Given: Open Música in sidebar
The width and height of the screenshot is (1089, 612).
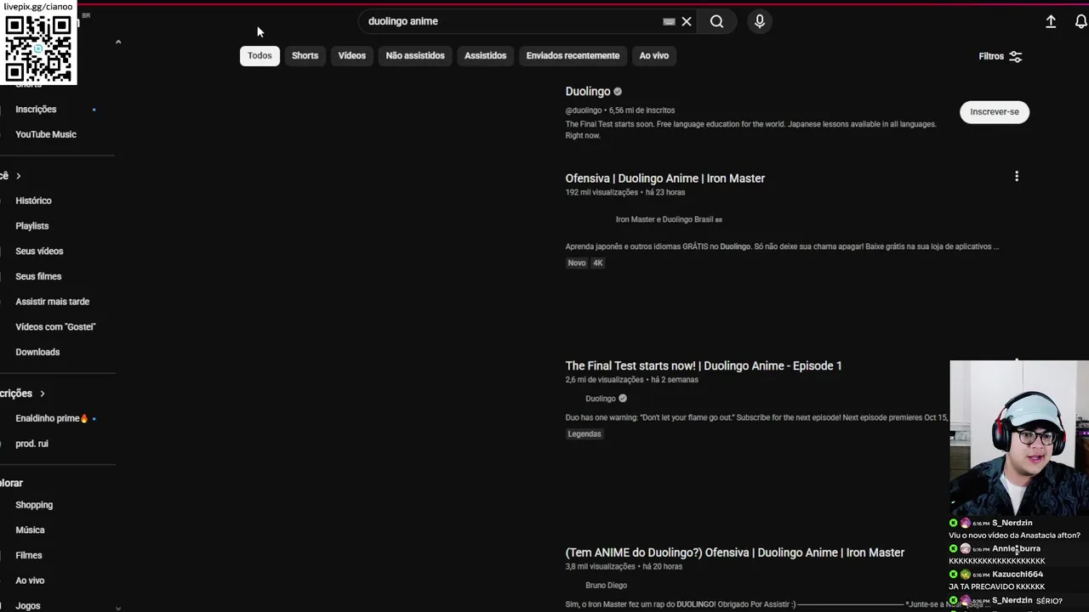Looking at the screenshot, I should pyautogui.click(x=30, y=530).
